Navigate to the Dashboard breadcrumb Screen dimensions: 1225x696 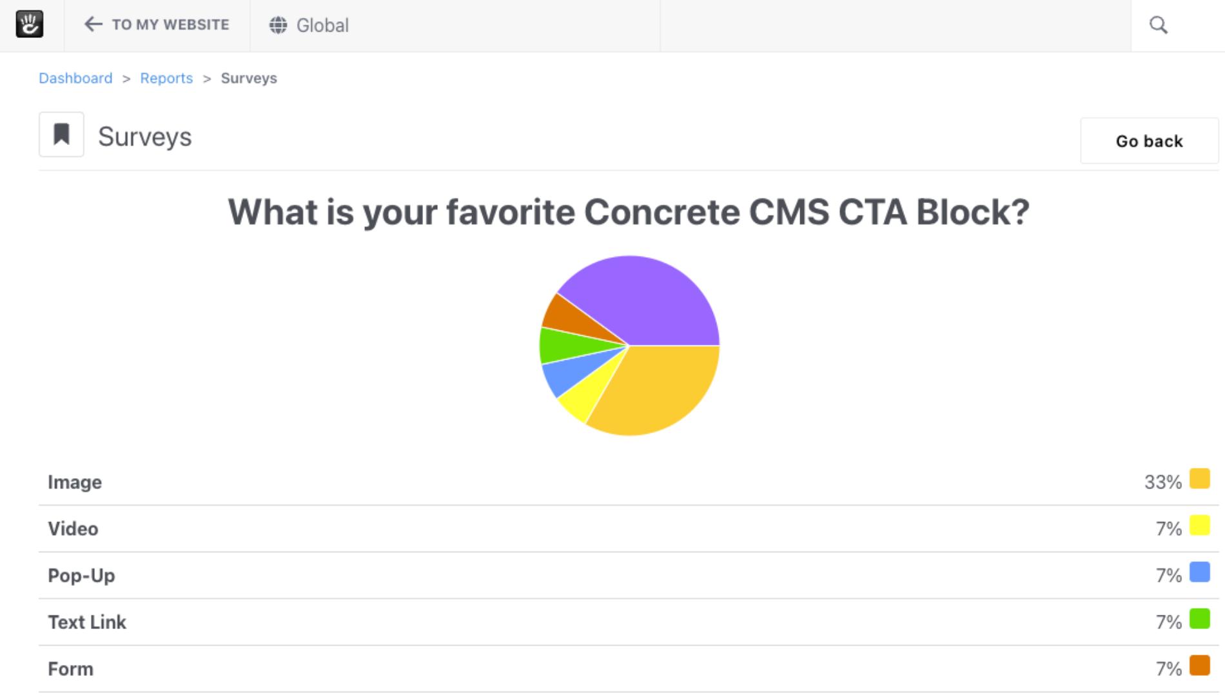click(75, 78)
